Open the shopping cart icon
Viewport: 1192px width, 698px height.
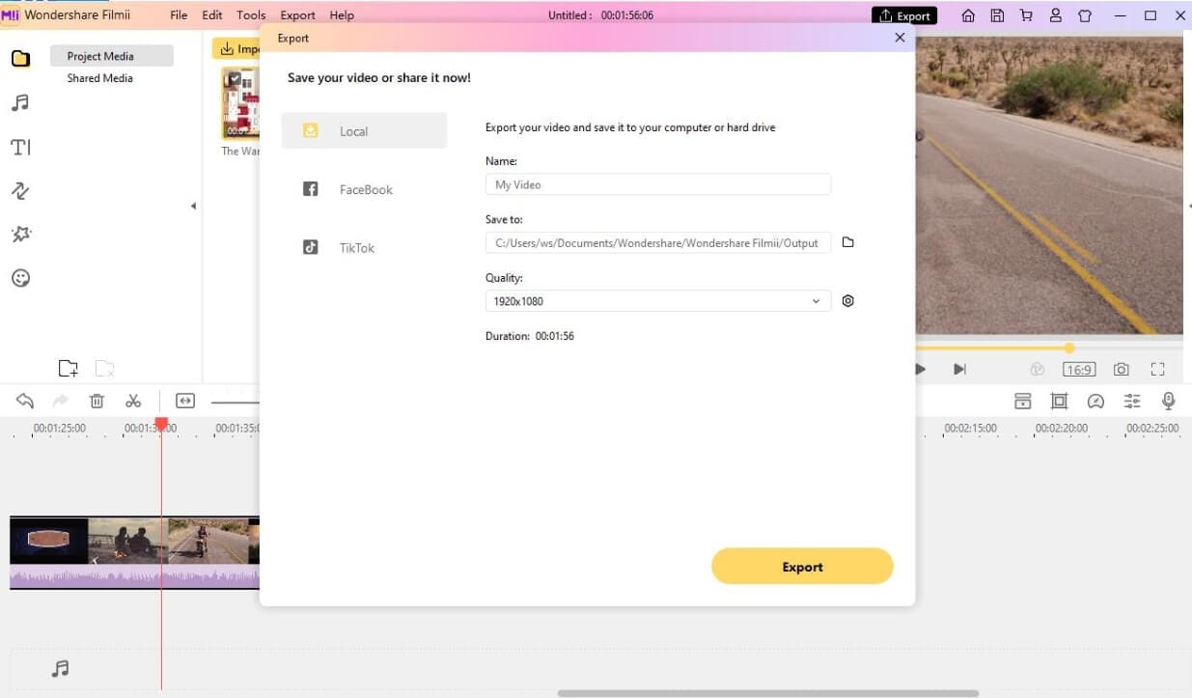coord(1026,15)
